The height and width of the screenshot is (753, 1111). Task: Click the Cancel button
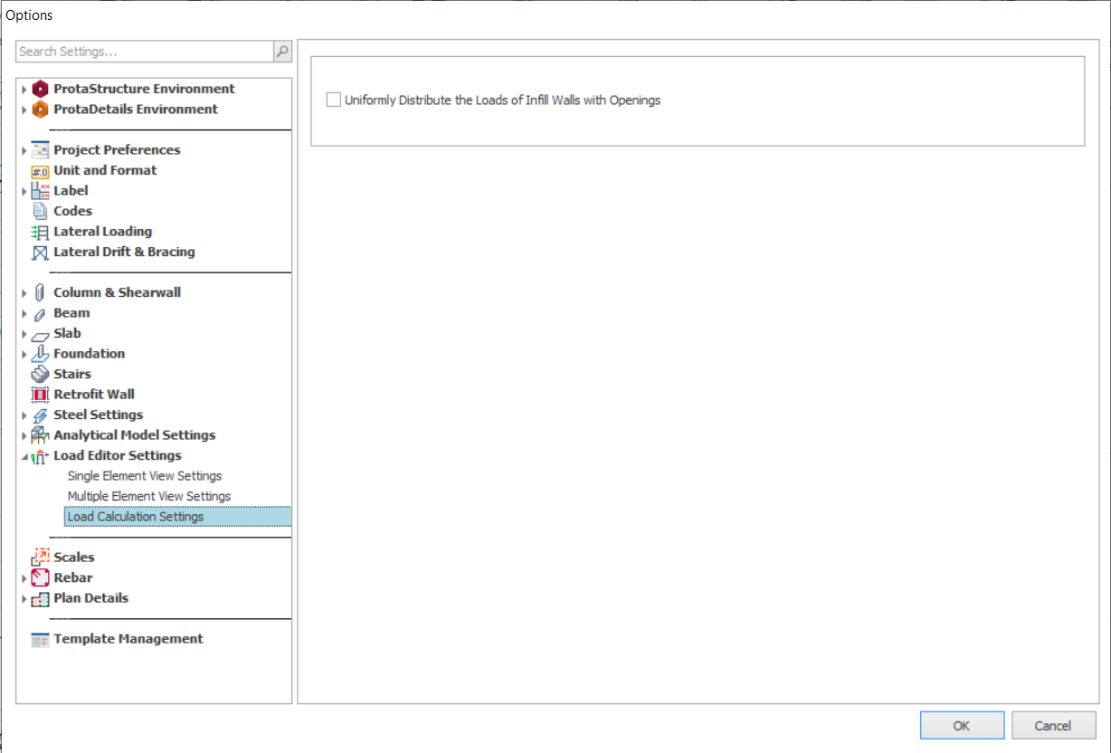click(1053, 725)
